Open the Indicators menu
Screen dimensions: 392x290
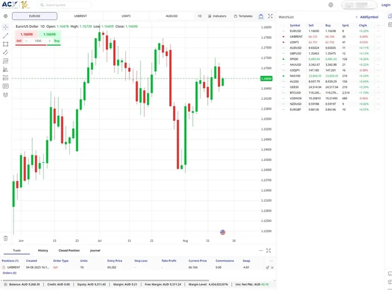[218, 16]
